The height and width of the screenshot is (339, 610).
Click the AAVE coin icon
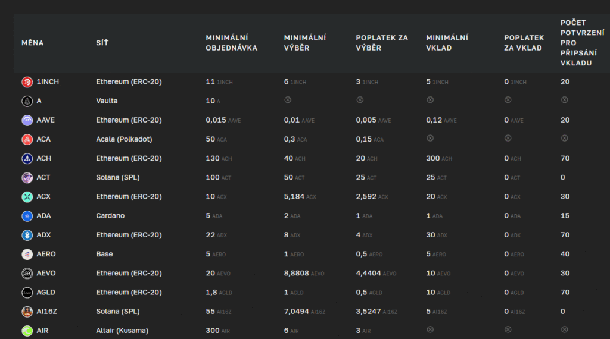(27, 120)
